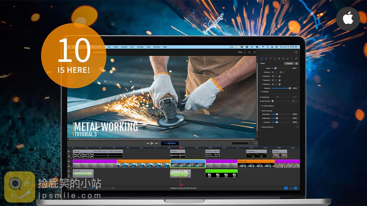This screenshot has width=367, height=206.
Task: Adjust the Contrast slider
Action: pos(281,122)
